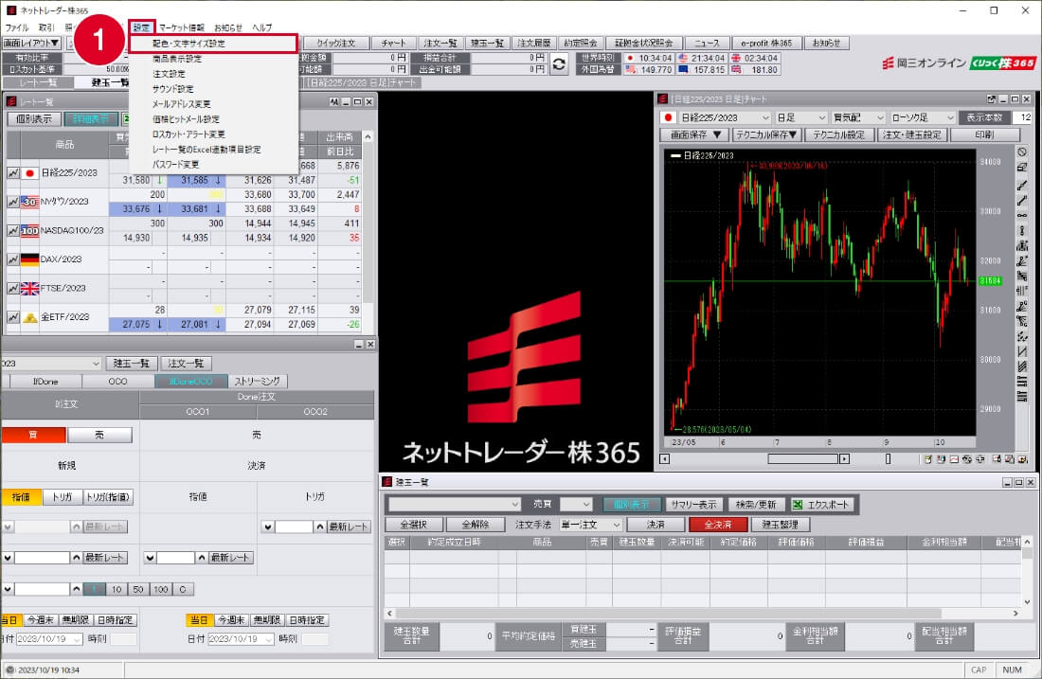1042x679 pixels.
Task: Select the bottom-most horizontal lines tool in chart toolbar
Action: coord(1022,397)
